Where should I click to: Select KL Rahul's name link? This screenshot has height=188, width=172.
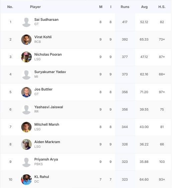pyautogui.click(x=42, y=177)
